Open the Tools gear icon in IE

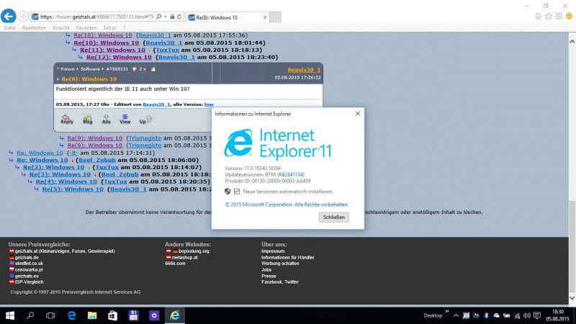tap(559, 16)
